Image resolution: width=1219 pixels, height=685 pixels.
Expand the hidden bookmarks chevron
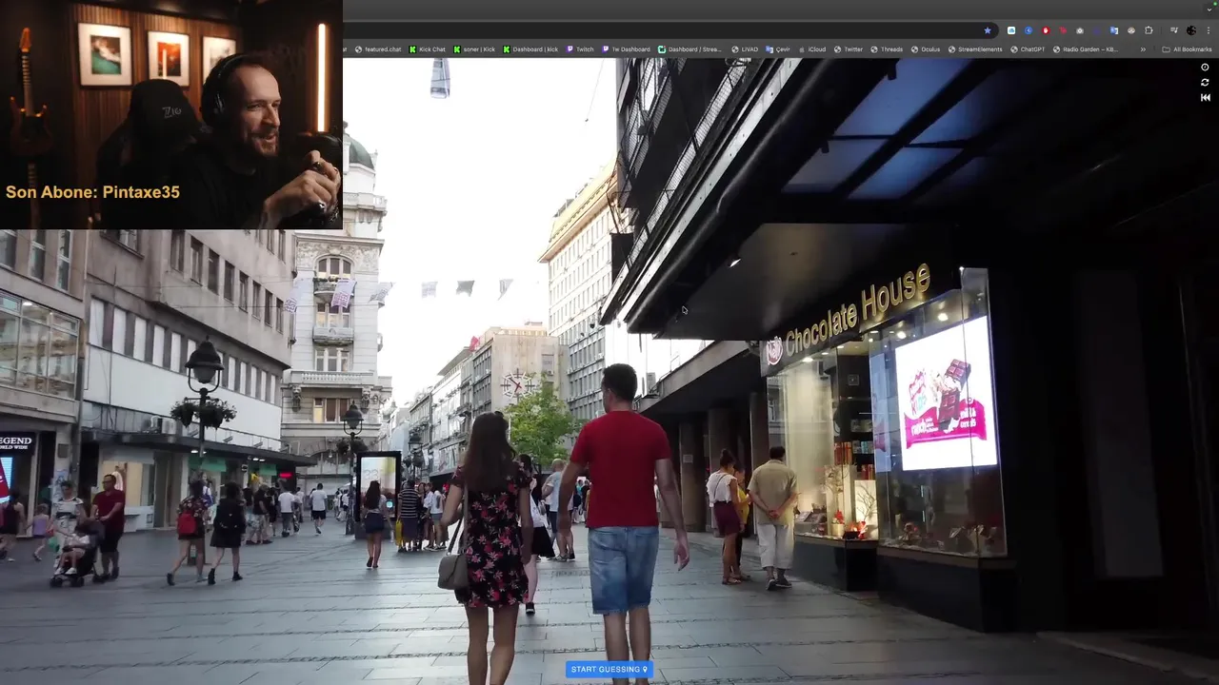click(x=1143, y=49)
